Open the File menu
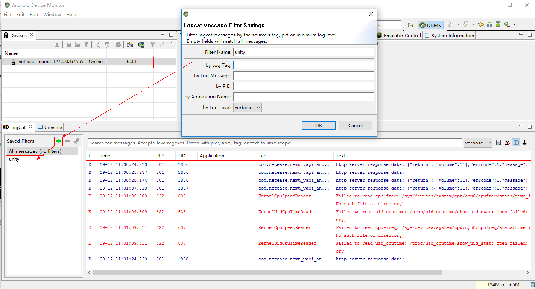This screenshot has height=289, width=535. point(7,14)
